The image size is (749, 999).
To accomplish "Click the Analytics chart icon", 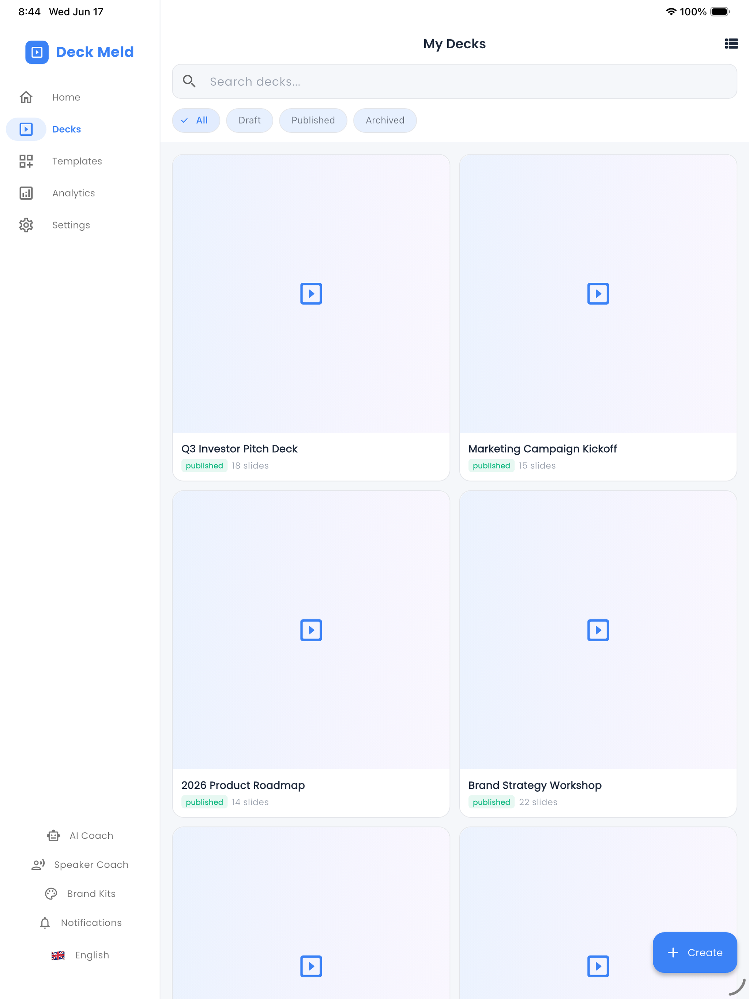I will pyautogui.click(x=26, y=193).
